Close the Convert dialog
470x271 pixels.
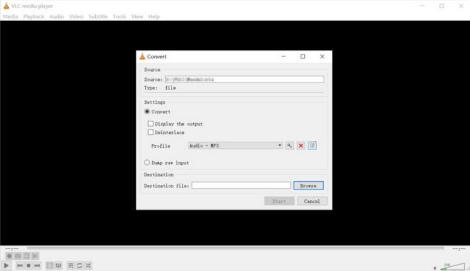tap(322, 56)
